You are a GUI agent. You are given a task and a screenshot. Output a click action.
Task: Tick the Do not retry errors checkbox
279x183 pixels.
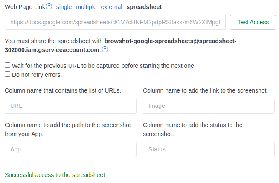[x=8, y=74]
